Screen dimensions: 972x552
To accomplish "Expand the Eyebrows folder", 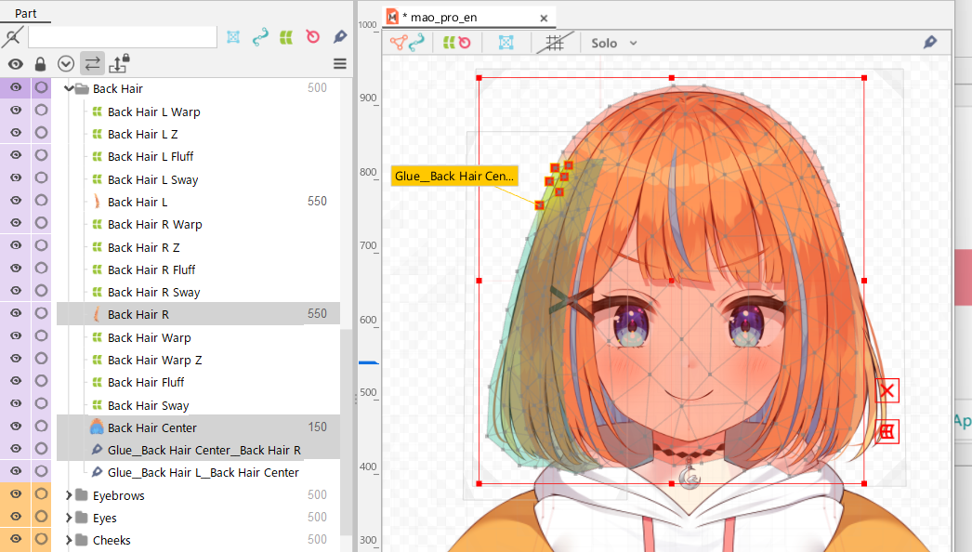I will pyautogui.click(x=68, y=495).
